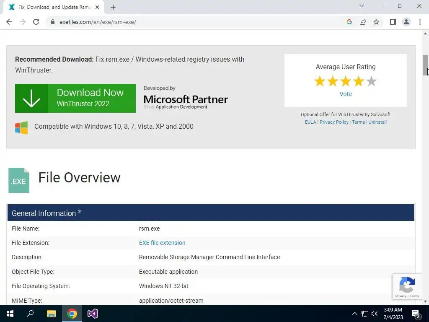
Task: Open File Explorer from taskbar
Action: tap(51, 314)
